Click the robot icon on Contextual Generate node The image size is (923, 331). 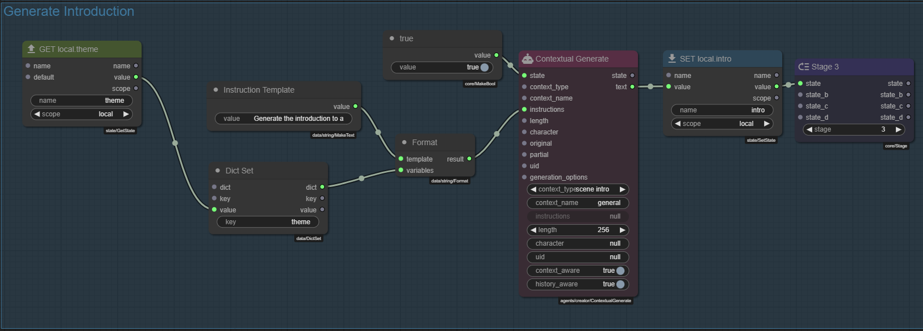527,59
